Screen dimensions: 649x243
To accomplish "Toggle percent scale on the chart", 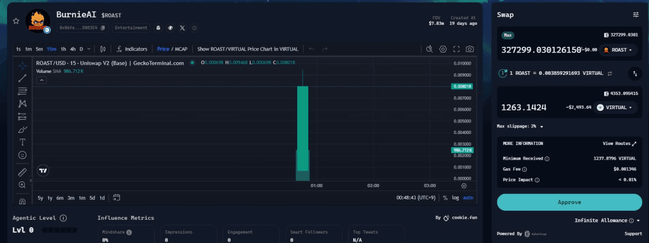I will [445, 198].
